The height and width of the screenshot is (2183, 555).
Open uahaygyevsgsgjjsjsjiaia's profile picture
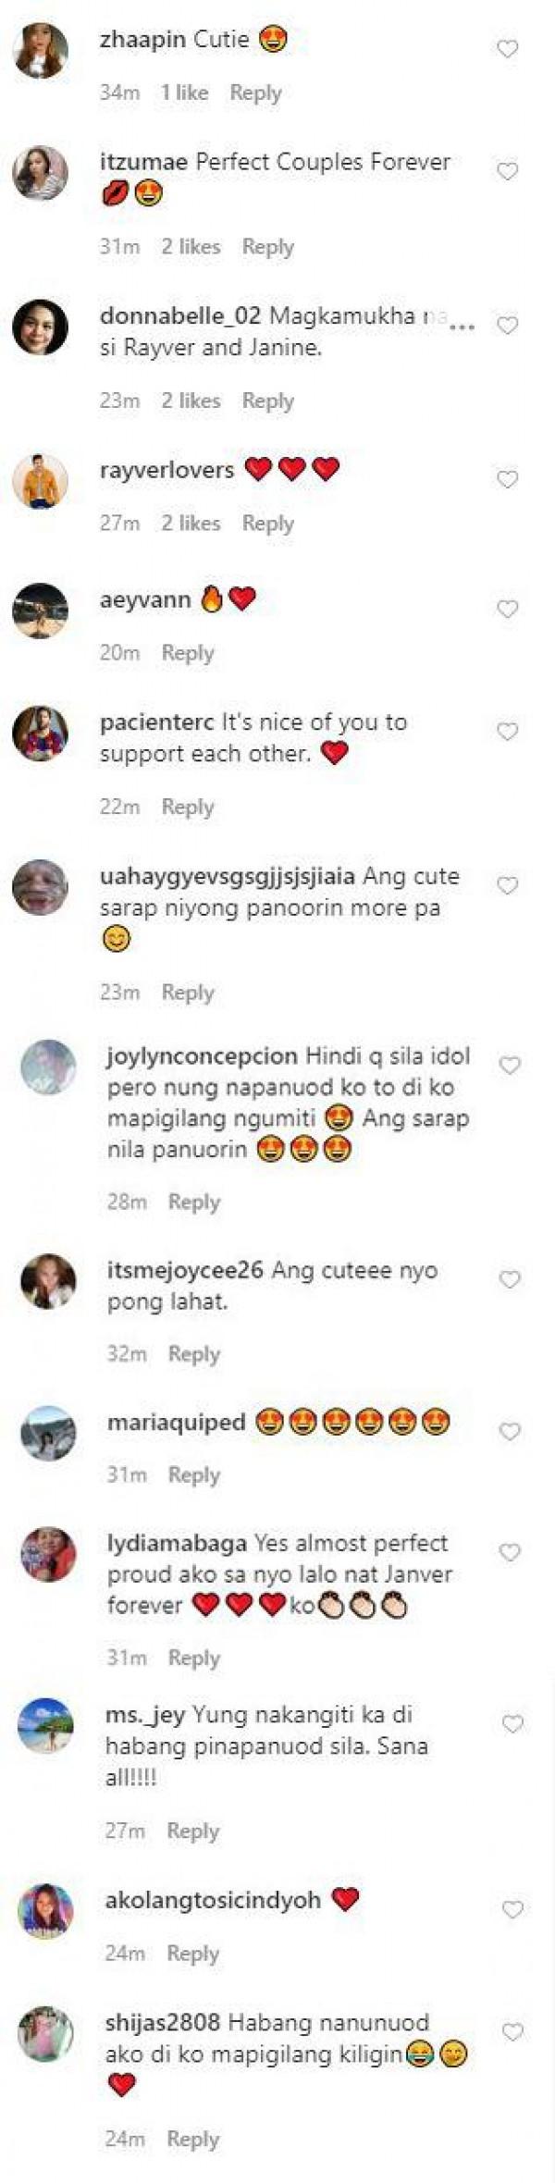[40, 887]
